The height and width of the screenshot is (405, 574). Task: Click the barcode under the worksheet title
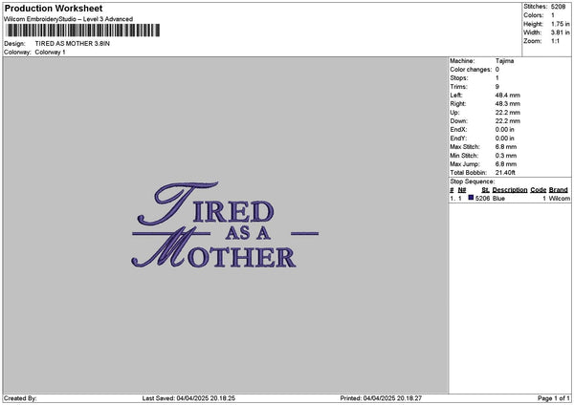pos(83,31)
